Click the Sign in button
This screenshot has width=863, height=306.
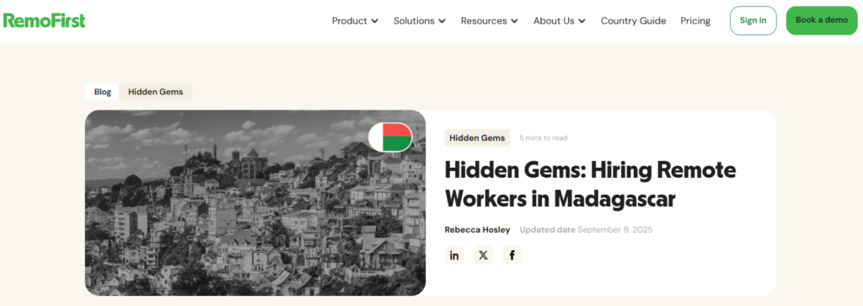(753, 20)
